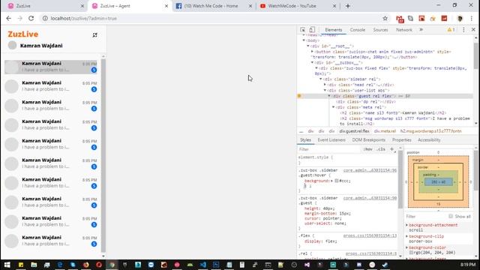Open Visual Studio Code from taskbar
Image resolution: width=480 pixels, height=270 pixels.
click(x=203, y=265)
